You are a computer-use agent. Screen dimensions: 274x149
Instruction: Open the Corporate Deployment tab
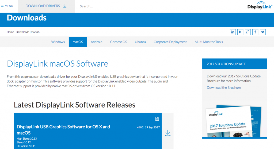click(170, 42)
